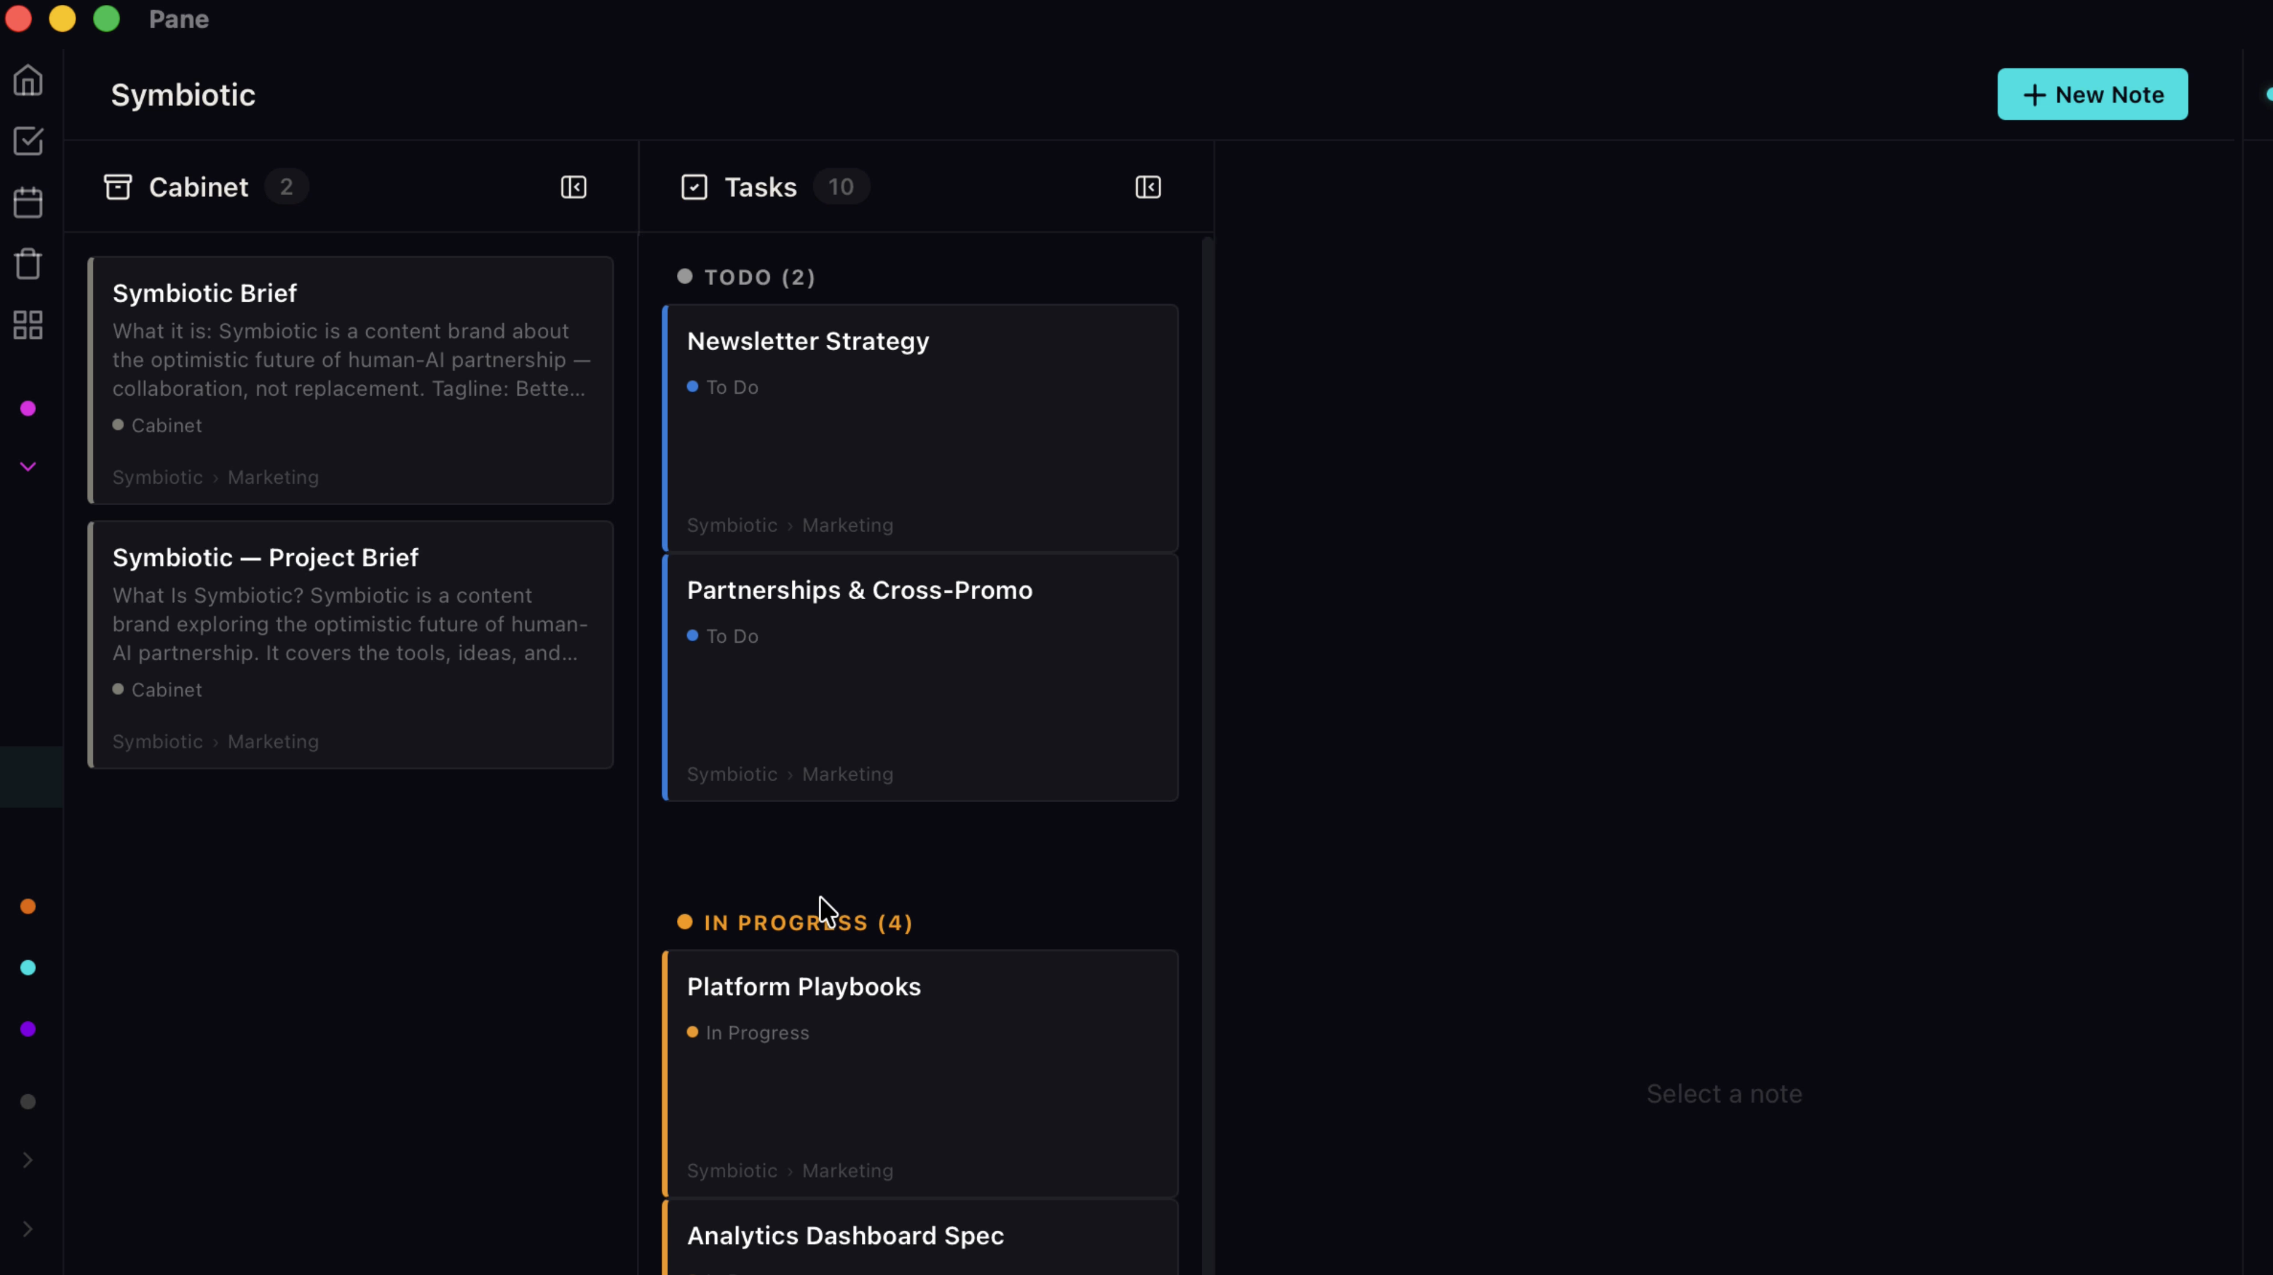2273x1275 pixels.
Task: Click the Cabinet count badge 2
Action: point(286,187)
